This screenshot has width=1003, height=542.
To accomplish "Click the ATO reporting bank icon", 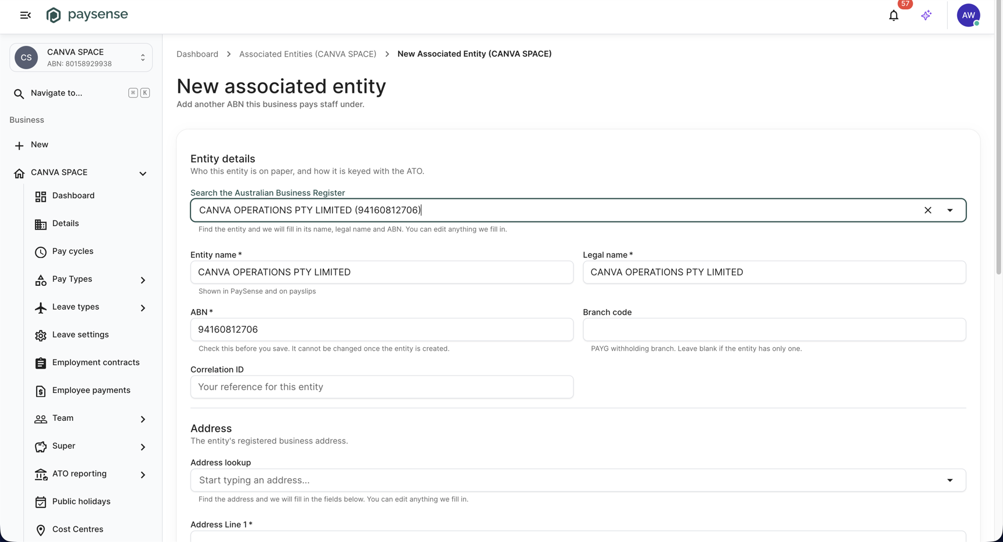I will 41,474.
